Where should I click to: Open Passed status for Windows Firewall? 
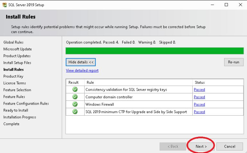click(x=199, y=104)
